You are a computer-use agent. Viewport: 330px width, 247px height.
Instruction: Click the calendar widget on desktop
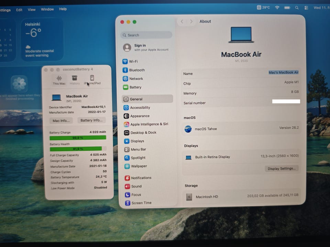(8, 40)
